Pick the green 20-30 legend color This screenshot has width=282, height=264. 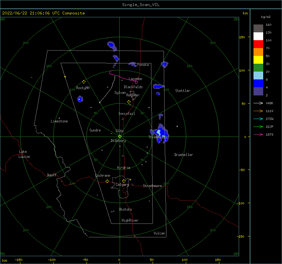click(258, 68)
